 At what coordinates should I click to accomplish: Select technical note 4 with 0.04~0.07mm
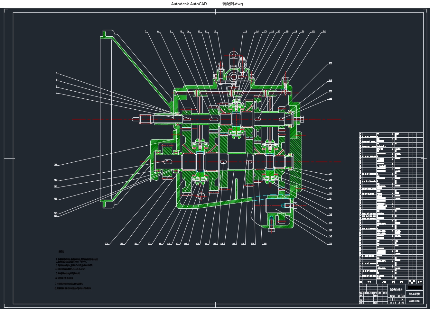point(70,269)
